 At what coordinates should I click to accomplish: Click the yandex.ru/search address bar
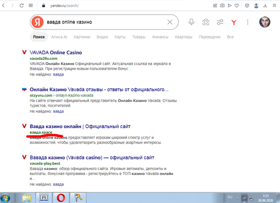click(x=64, y=6)
